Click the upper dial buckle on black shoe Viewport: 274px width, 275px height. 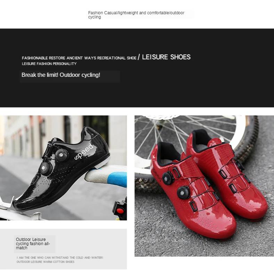(x=61, y=155)
